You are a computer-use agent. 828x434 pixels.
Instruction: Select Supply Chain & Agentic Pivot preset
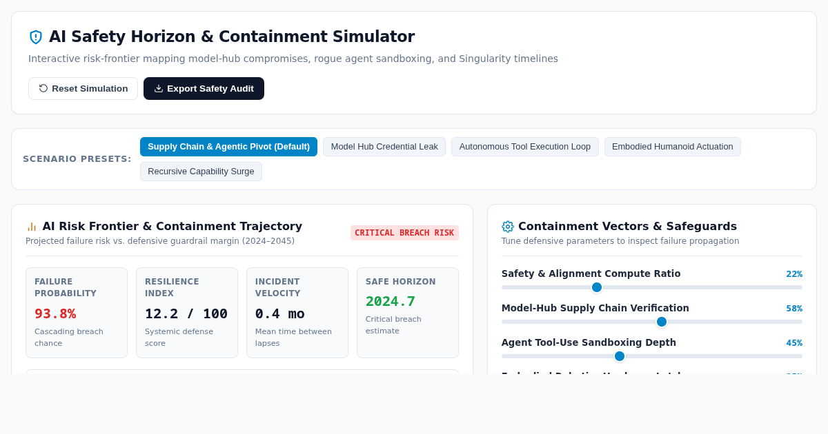228,147
